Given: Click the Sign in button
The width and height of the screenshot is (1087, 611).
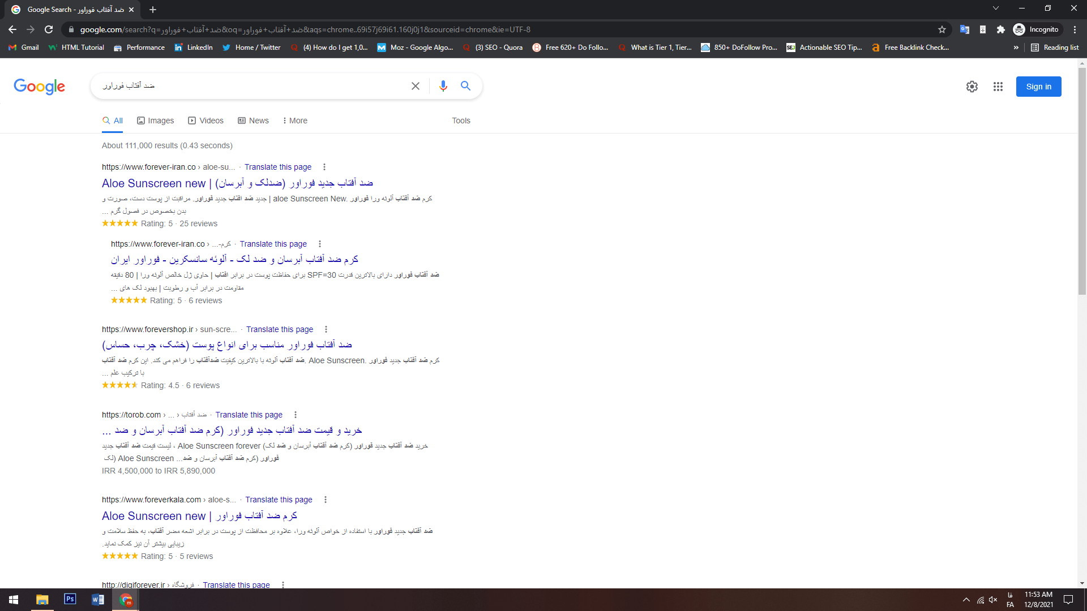Looking at the screenshot, I should click(1038, 87).
